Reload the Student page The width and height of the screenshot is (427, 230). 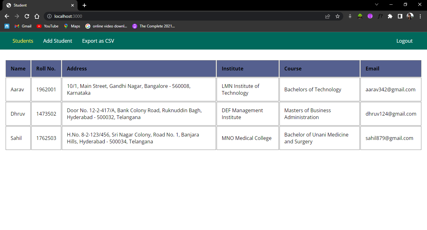(x=27, y=16)
